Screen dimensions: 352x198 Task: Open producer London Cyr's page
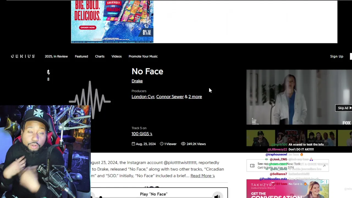point(143,97)
